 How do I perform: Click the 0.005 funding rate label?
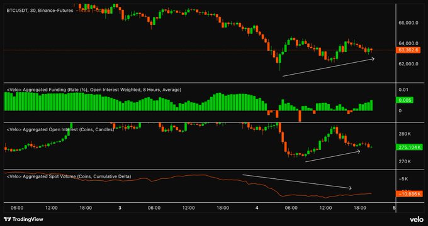(x=405, y=100)
